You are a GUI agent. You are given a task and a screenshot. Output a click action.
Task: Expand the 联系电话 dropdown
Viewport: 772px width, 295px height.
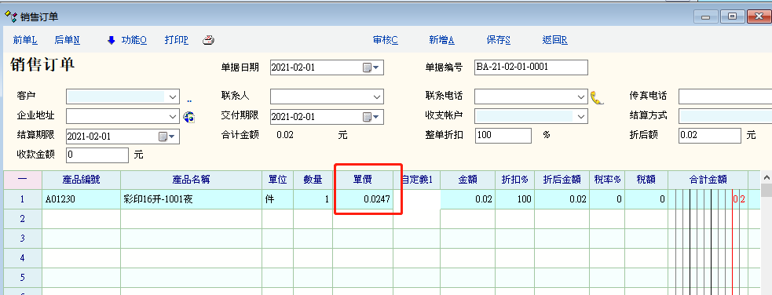(x=581, y=97)
